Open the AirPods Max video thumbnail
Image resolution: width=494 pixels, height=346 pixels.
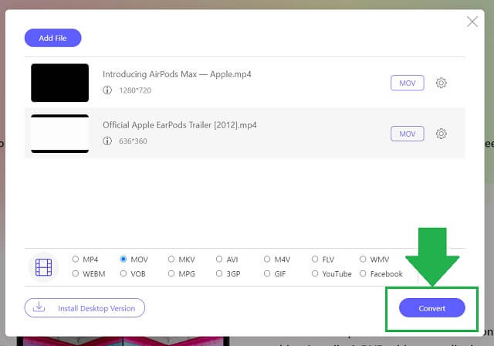tap(60, 83)
